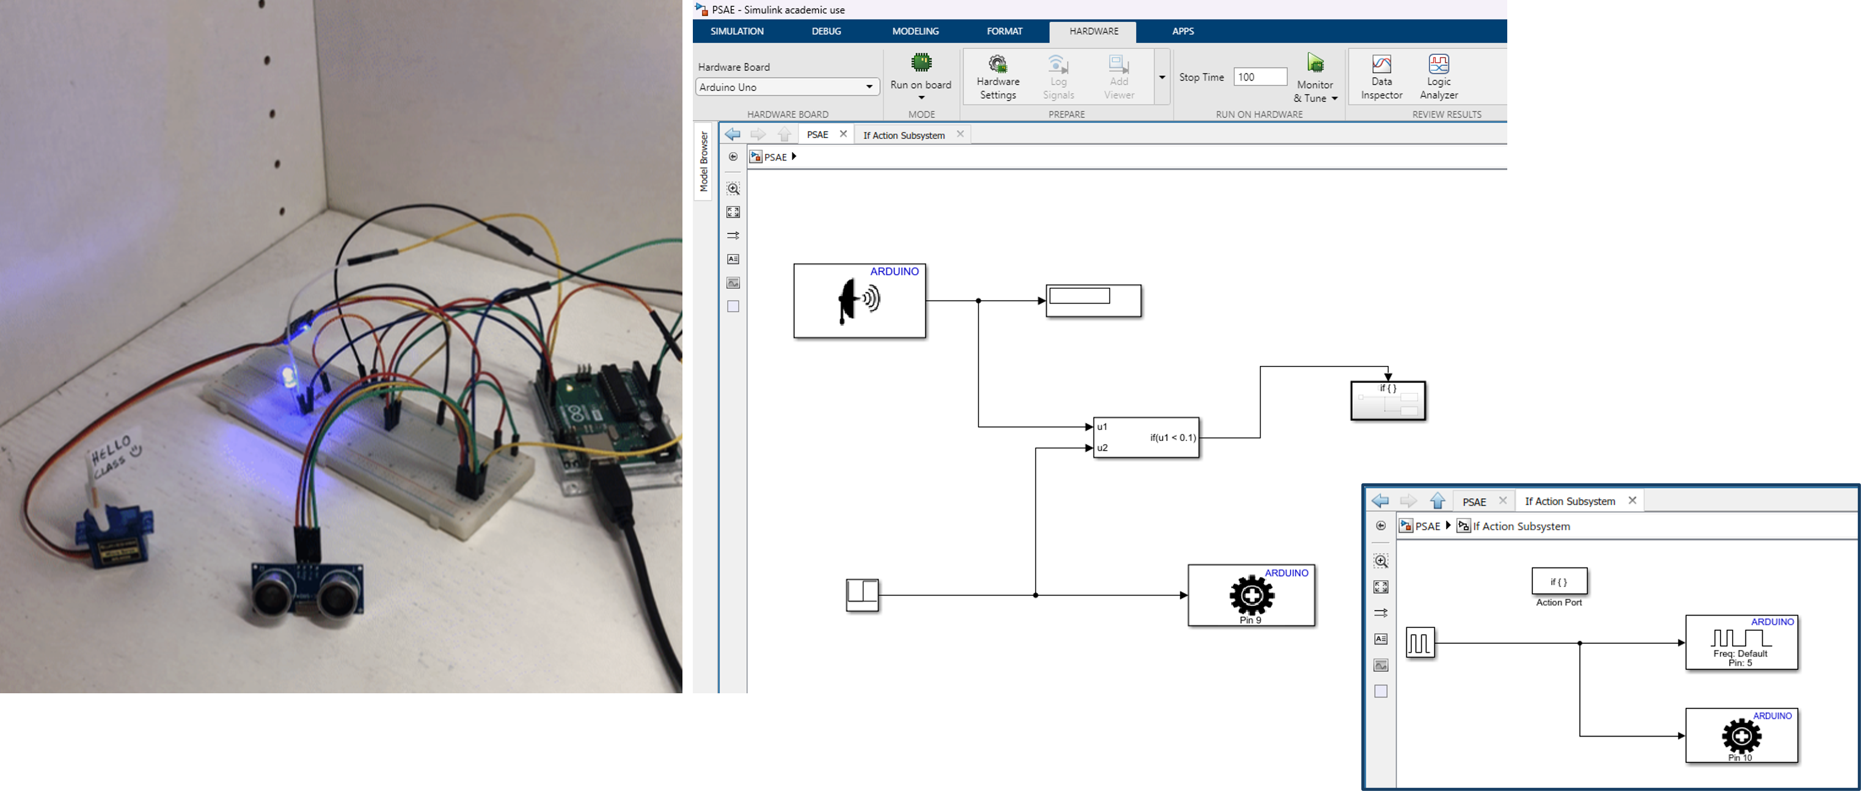Click If Action Subsystem breadcrumb in subsystem window

point(1521,526)
